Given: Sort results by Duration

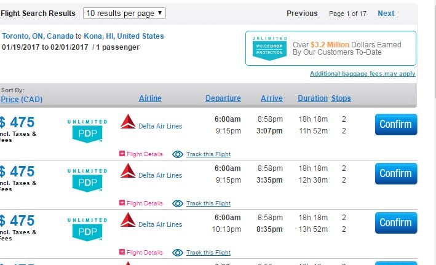Looking at the screenshot, I should [x=312, y=98].
